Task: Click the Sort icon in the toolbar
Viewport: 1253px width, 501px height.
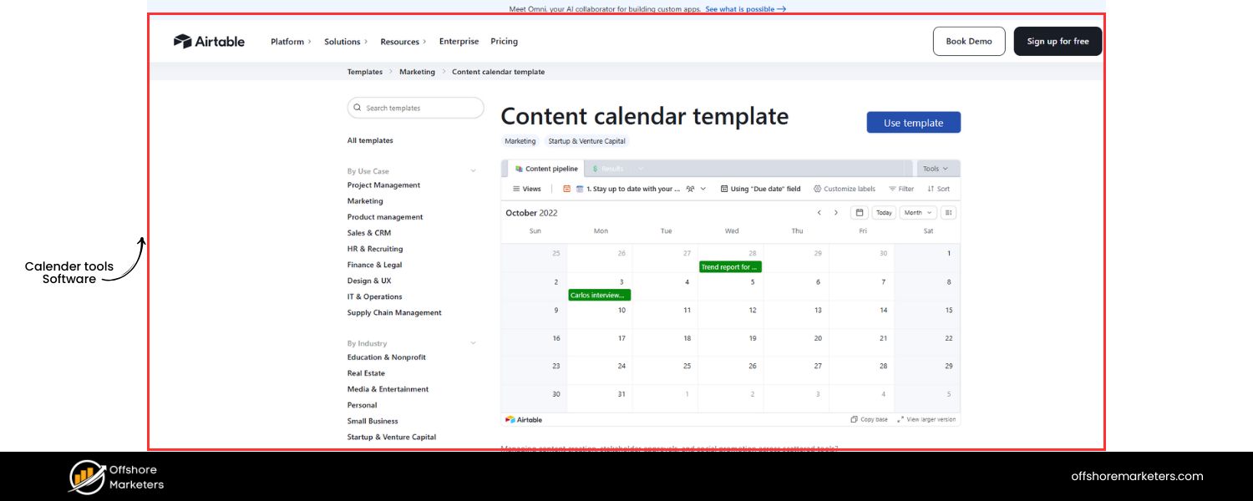Action: tap(930, 189)
